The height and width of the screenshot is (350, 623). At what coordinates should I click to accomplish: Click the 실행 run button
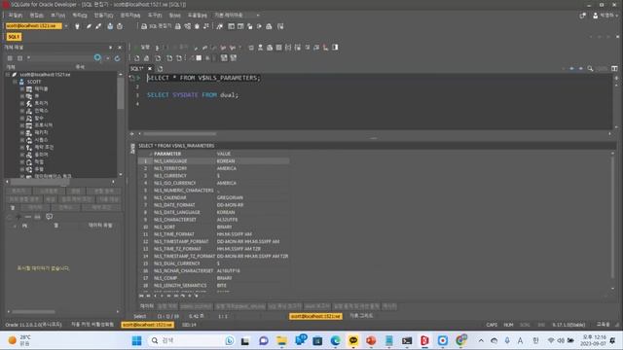point(142,48)
